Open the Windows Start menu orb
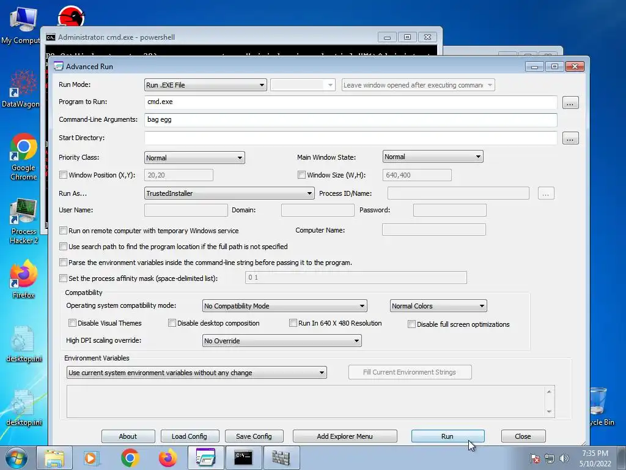The width and height of the screenshot is (626, 470). tap(16, 458)
